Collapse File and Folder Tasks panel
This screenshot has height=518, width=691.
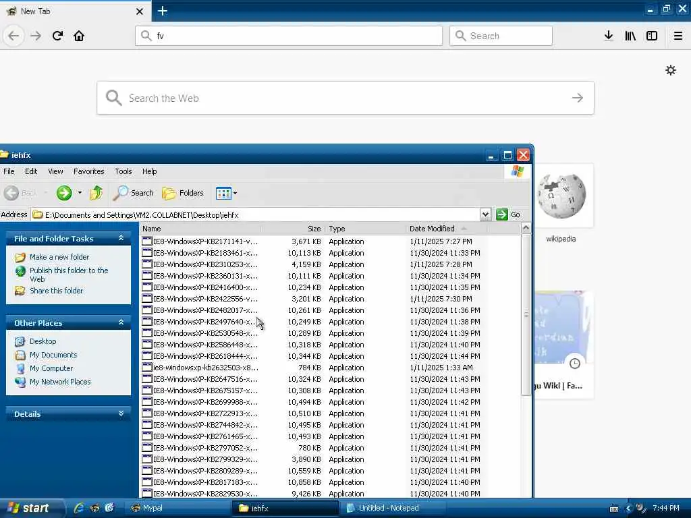(x=121, y=238)
